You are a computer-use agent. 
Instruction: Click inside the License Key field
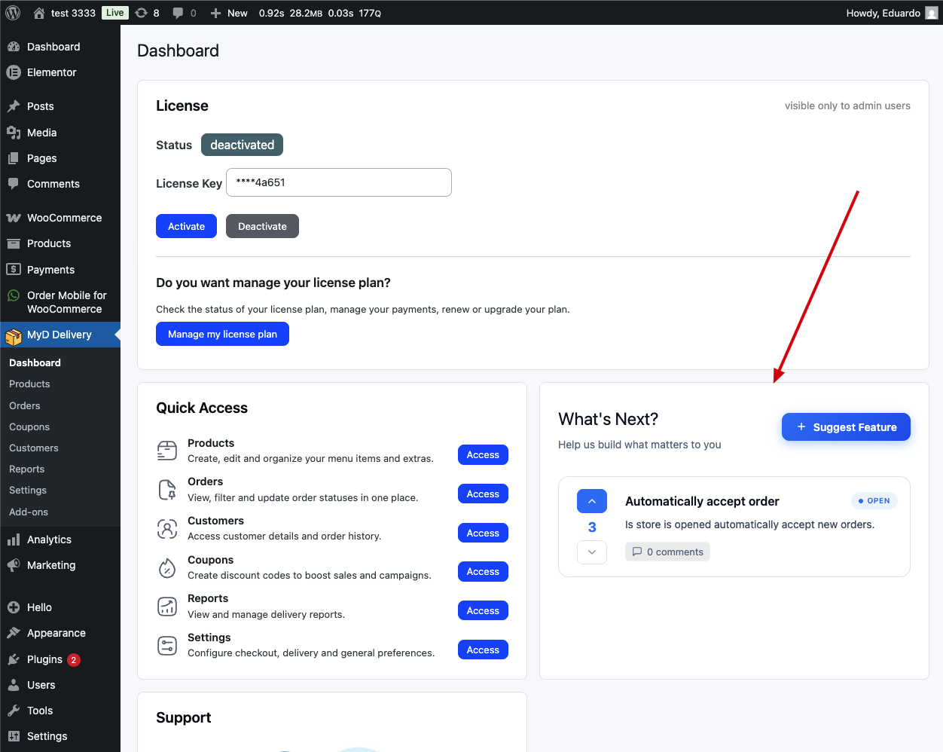click(338, 182)
